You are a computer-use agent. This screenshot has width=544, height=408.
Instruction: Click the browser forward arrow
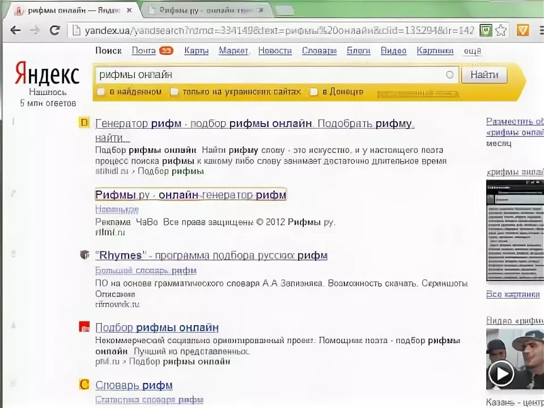35,31
